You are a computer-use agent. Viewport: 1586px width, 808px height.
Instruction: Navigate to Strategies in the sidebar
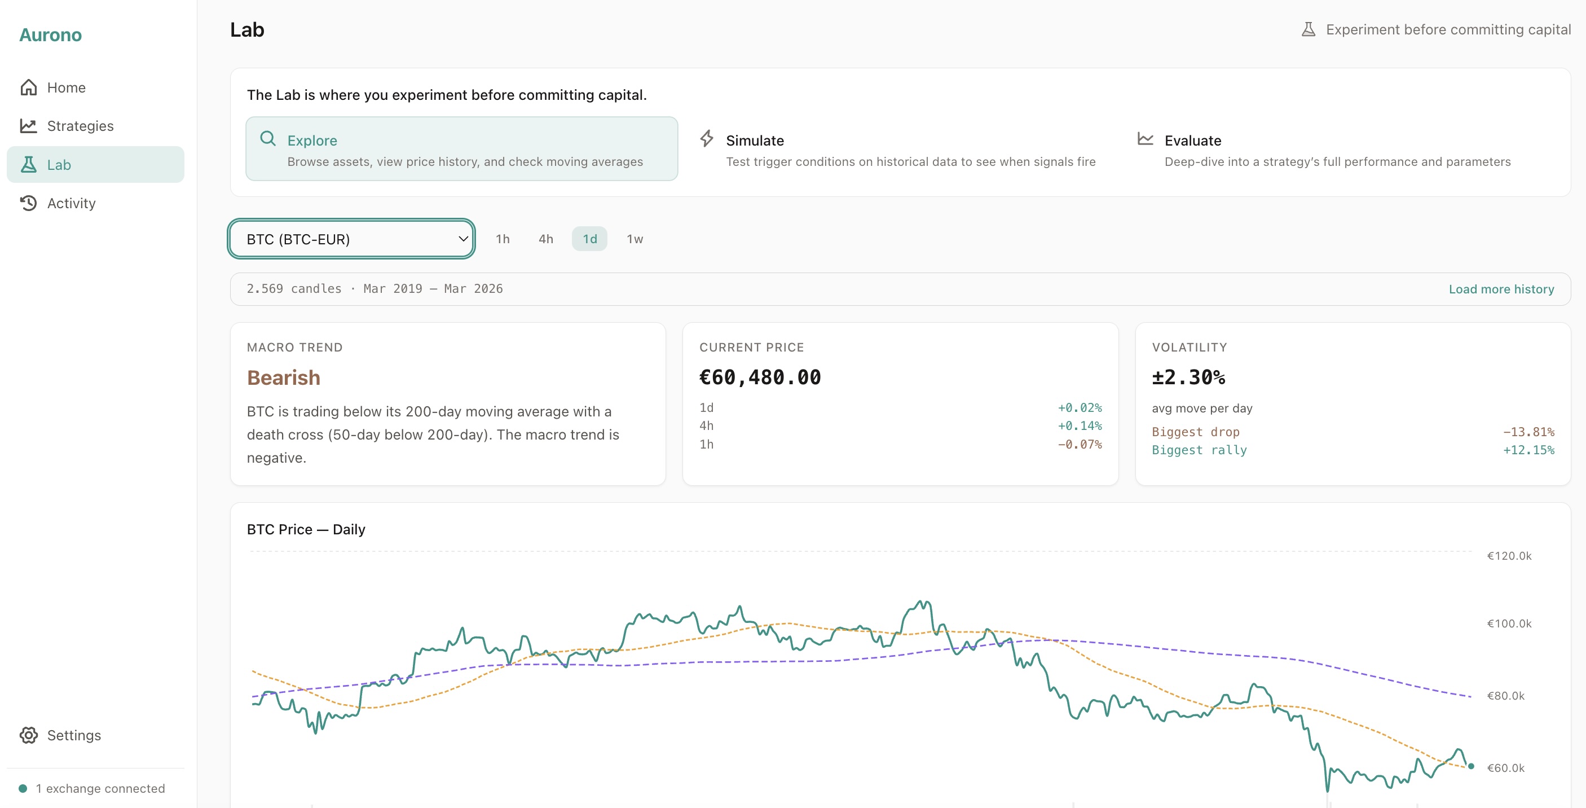80,125
